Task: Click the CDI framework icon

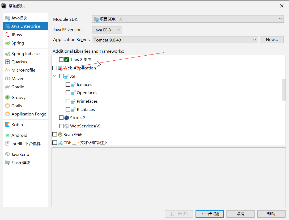Action: pos(60,143)
